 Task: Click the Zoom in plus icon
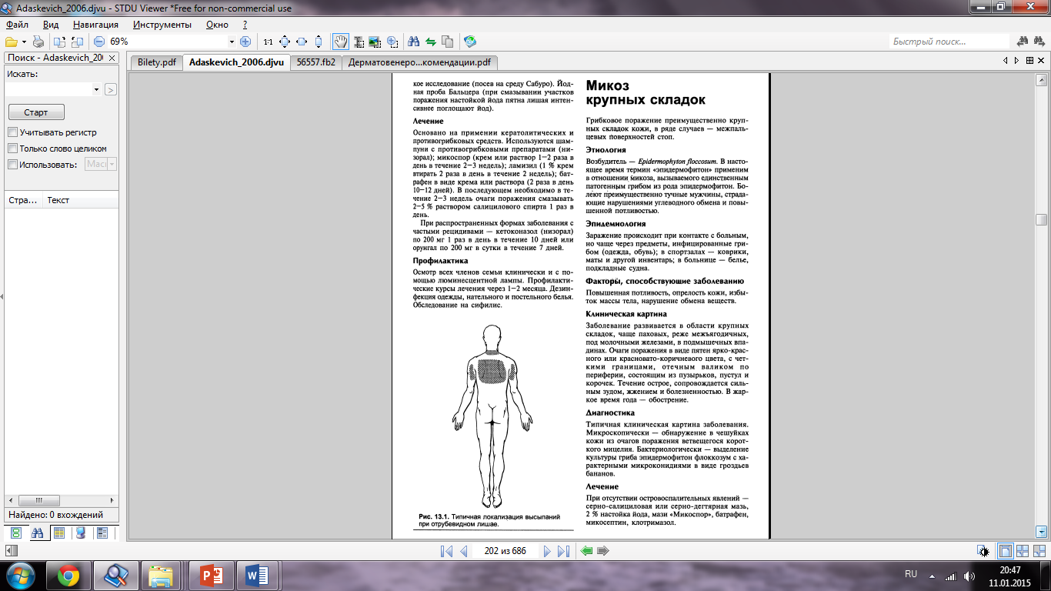pyautogui.click(x=245, y=42)
